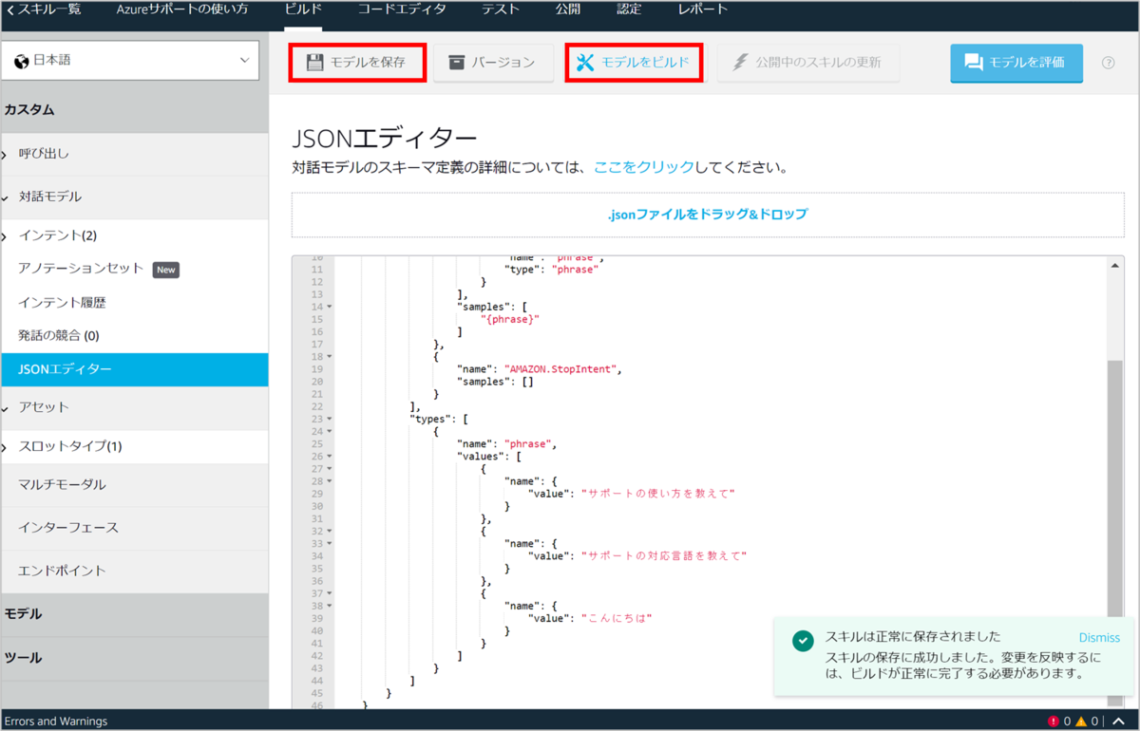Click the 公開中のスキルの更新 button

[808, 63]
